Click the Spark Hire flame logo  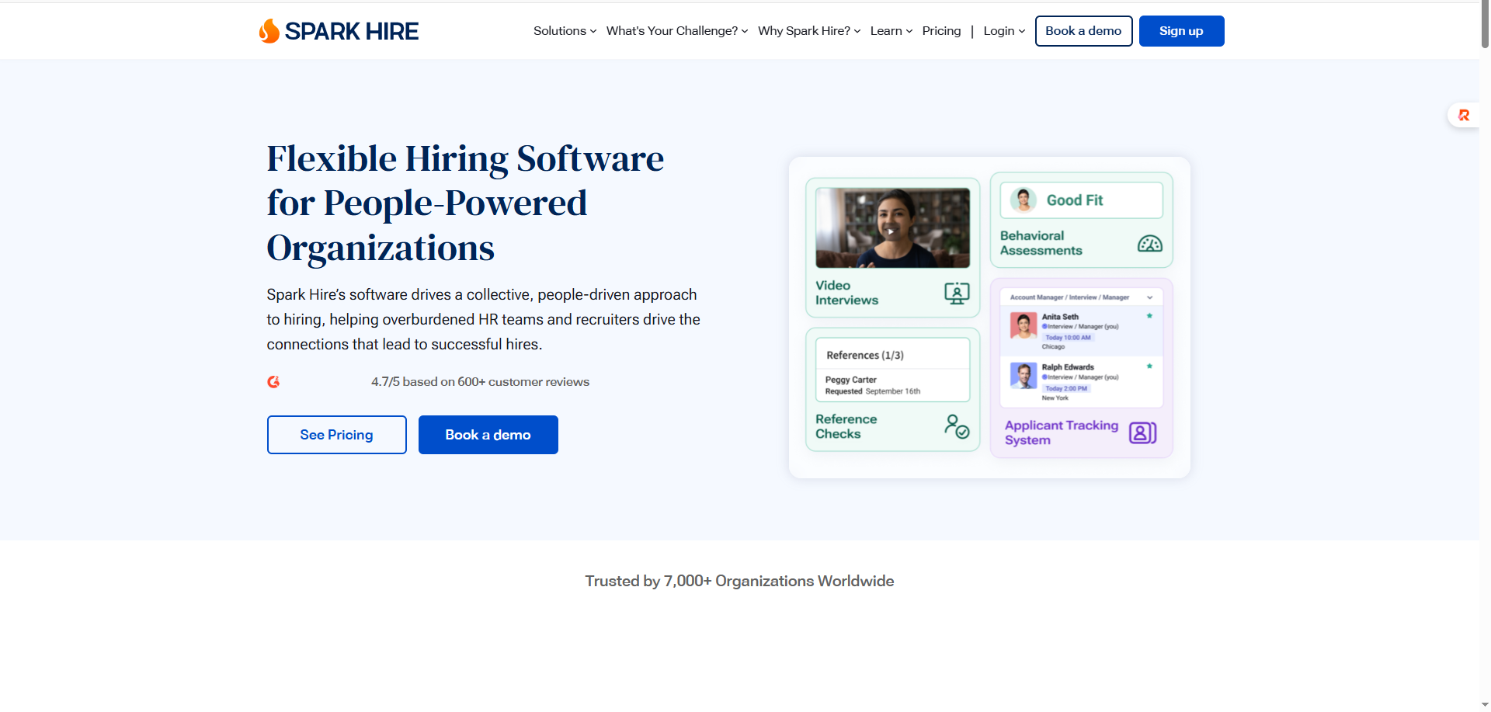pyautogui.click(x=269, y=31)
